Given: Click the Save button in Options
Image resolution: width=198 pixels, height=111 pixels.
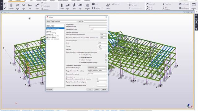Looking at the screenshot, I should [x=48, y=22].
